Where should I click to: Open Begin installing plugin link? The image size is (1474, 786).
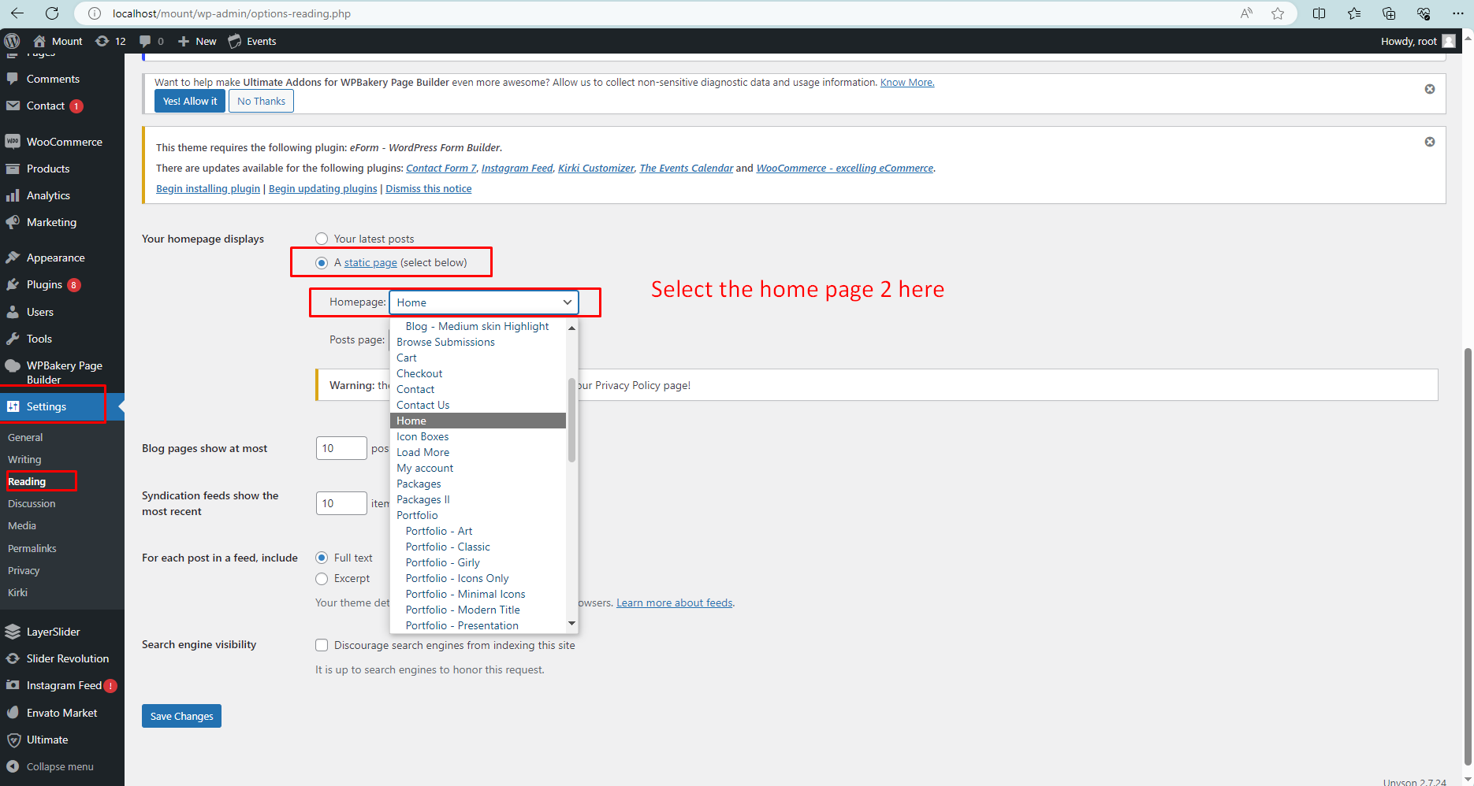click(208, 188)
